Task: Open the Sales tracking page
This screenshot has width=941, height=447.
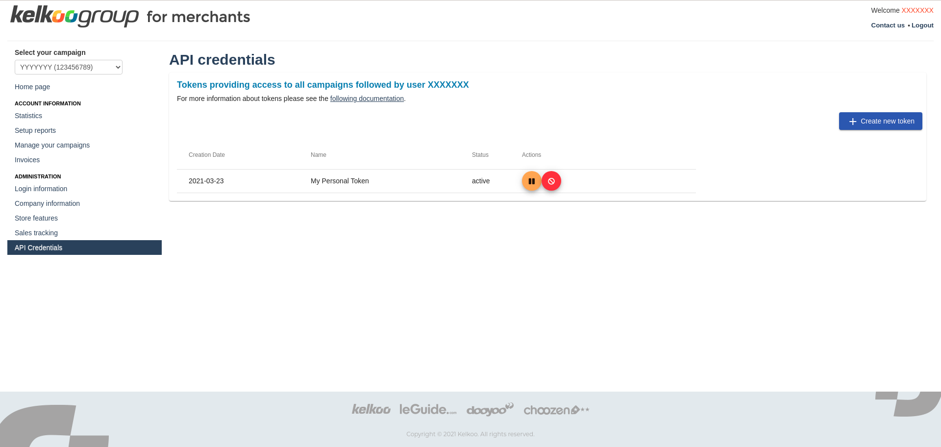Action: (36, 233)
